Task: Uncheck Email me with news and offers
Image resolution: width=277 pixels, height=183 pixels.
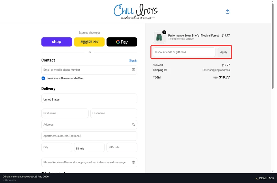Action: click(43, 78)
